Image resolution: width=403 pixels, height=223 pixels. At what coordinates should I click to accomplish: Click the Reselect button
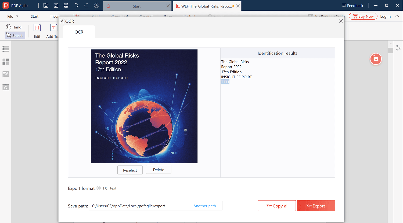130,170
